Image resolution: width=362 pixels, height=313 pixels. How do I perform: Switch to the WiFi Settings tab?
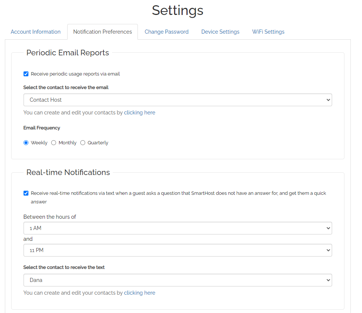268,32
